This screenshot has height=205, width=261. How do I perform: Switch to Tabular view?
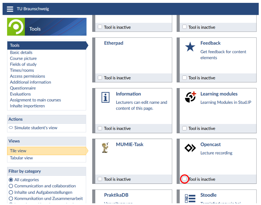(x=21, y=158)
